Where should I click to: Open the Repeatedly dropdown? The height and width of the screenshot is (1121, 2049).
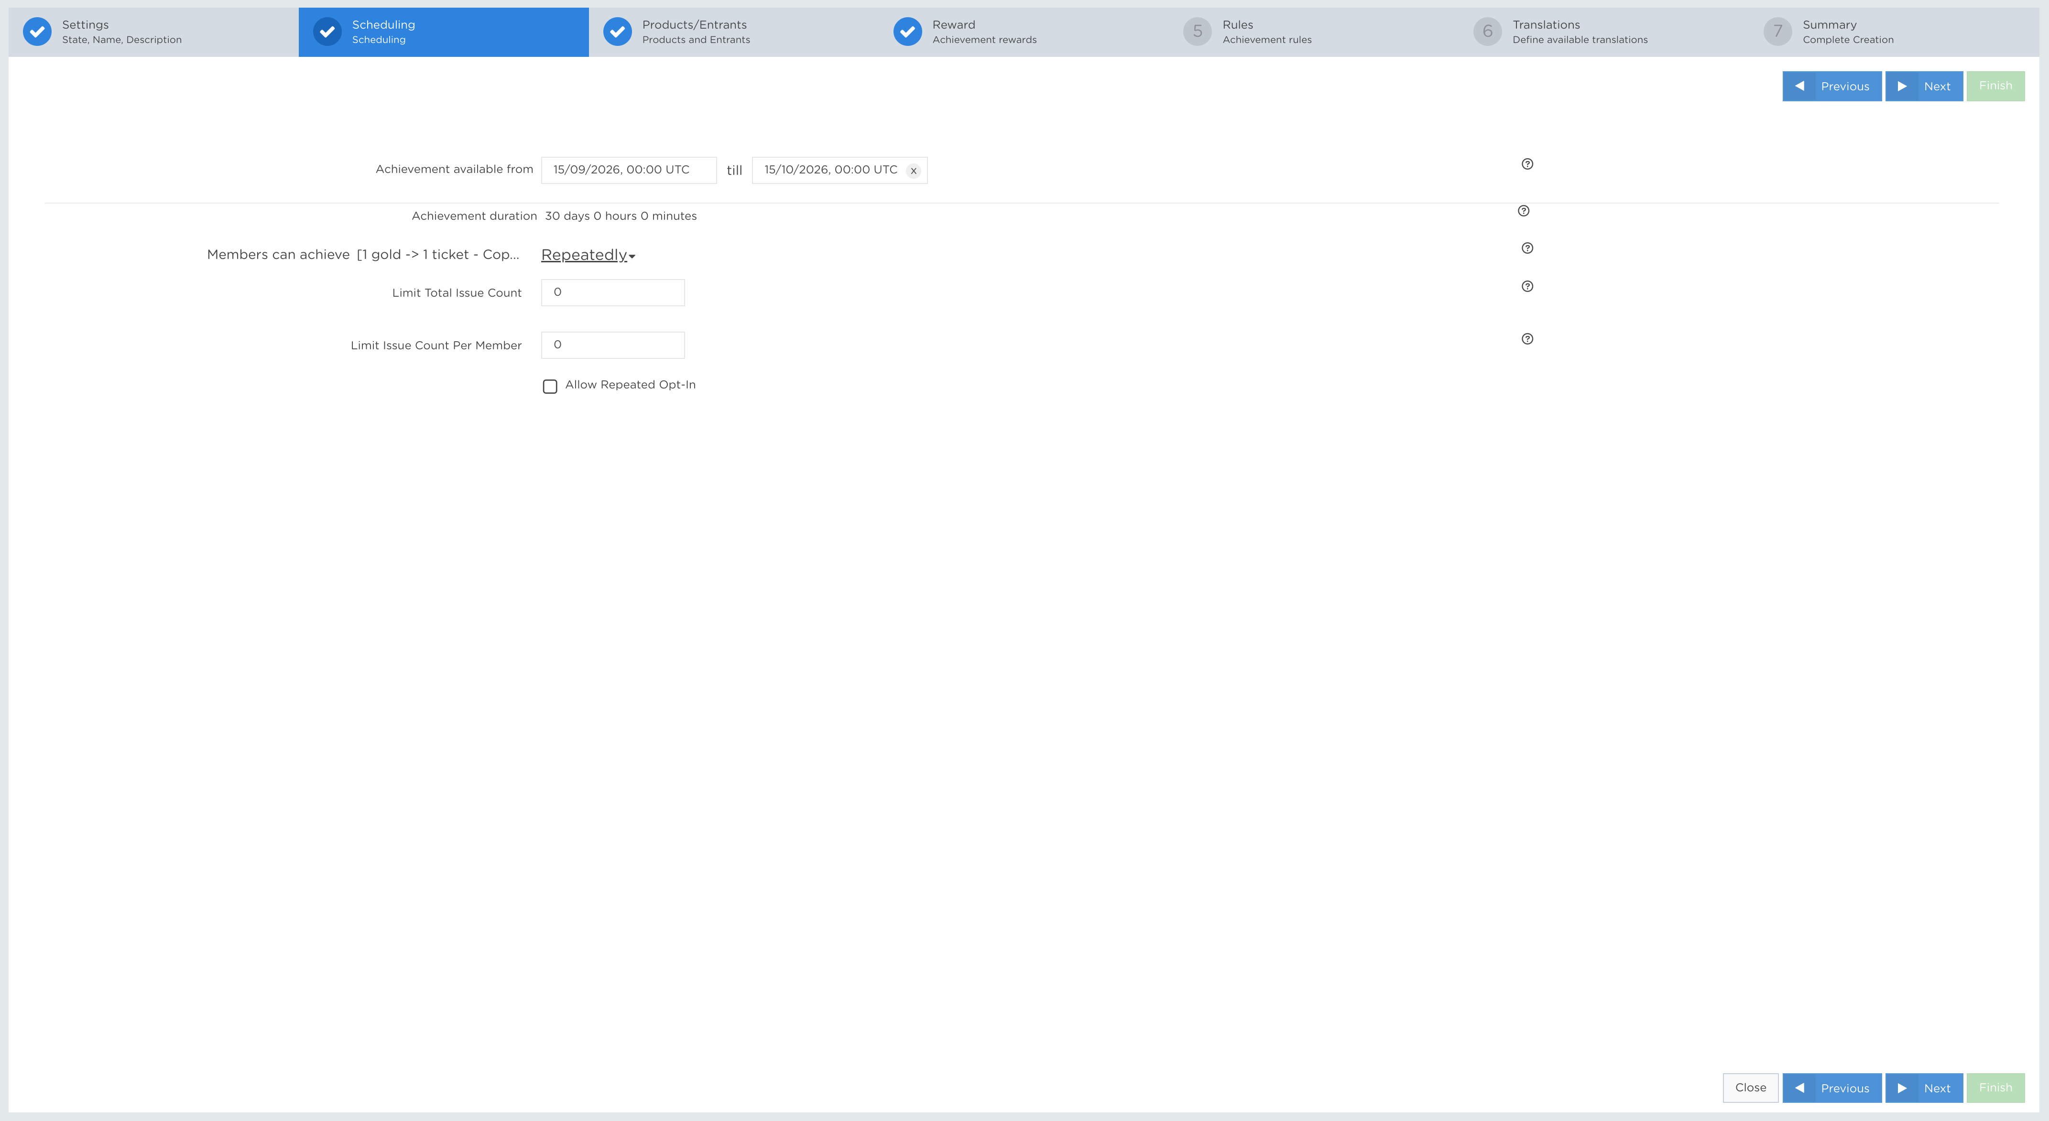[588, 255]
